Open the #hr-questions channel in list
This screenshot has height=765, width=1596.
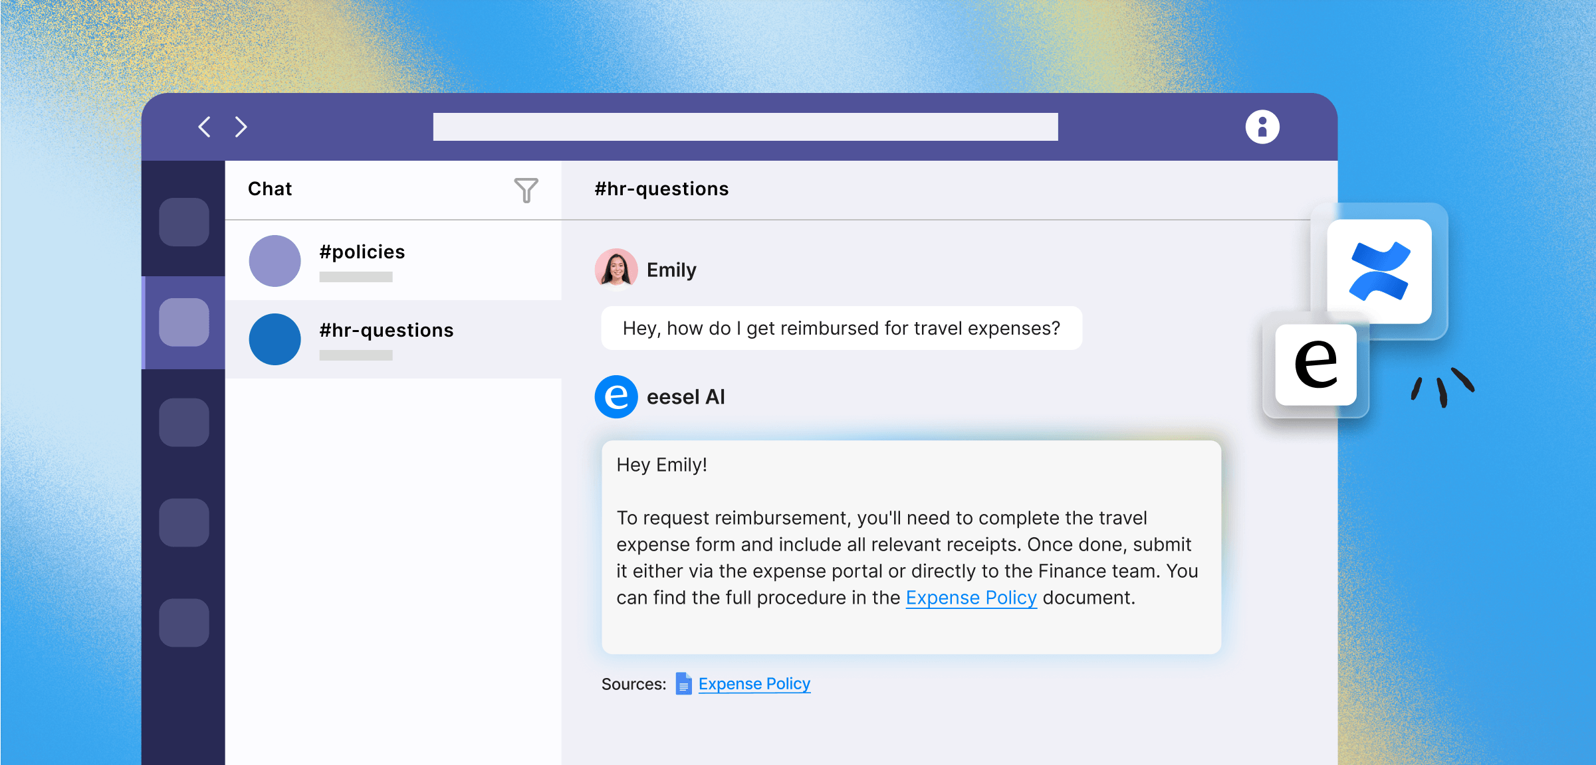point(394,339)
